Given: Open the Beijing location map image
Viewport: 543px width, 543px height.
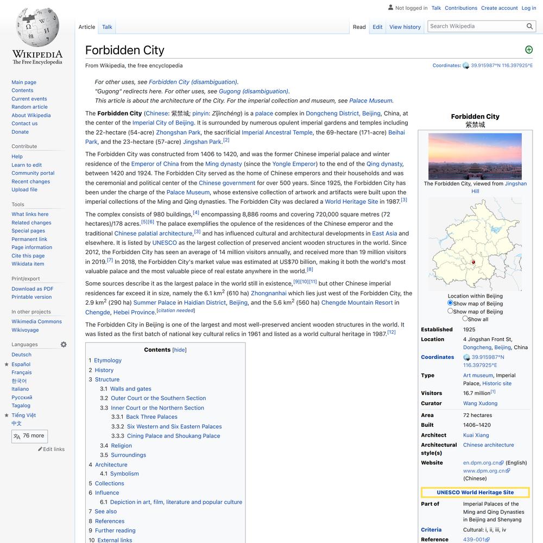Looking at the screenshot, I should 475,244.
